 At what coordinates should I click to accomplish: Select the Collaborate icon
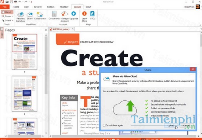pyautogui.click(x=40, y=14)
